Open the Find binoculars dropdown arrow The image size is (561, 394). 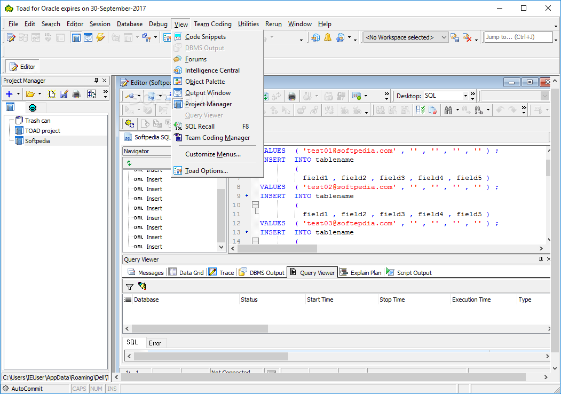[x=457, y=110]
